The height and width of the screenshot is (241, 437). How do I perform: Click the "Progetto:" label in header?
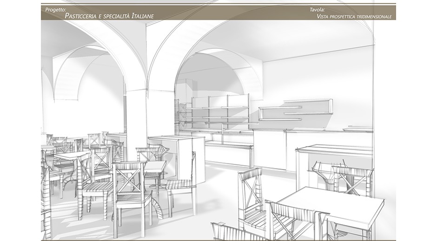(56, 9)
